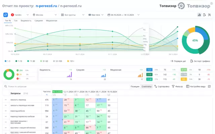
Task: Click the export report file icon
Action: click(x=204, y=15)
